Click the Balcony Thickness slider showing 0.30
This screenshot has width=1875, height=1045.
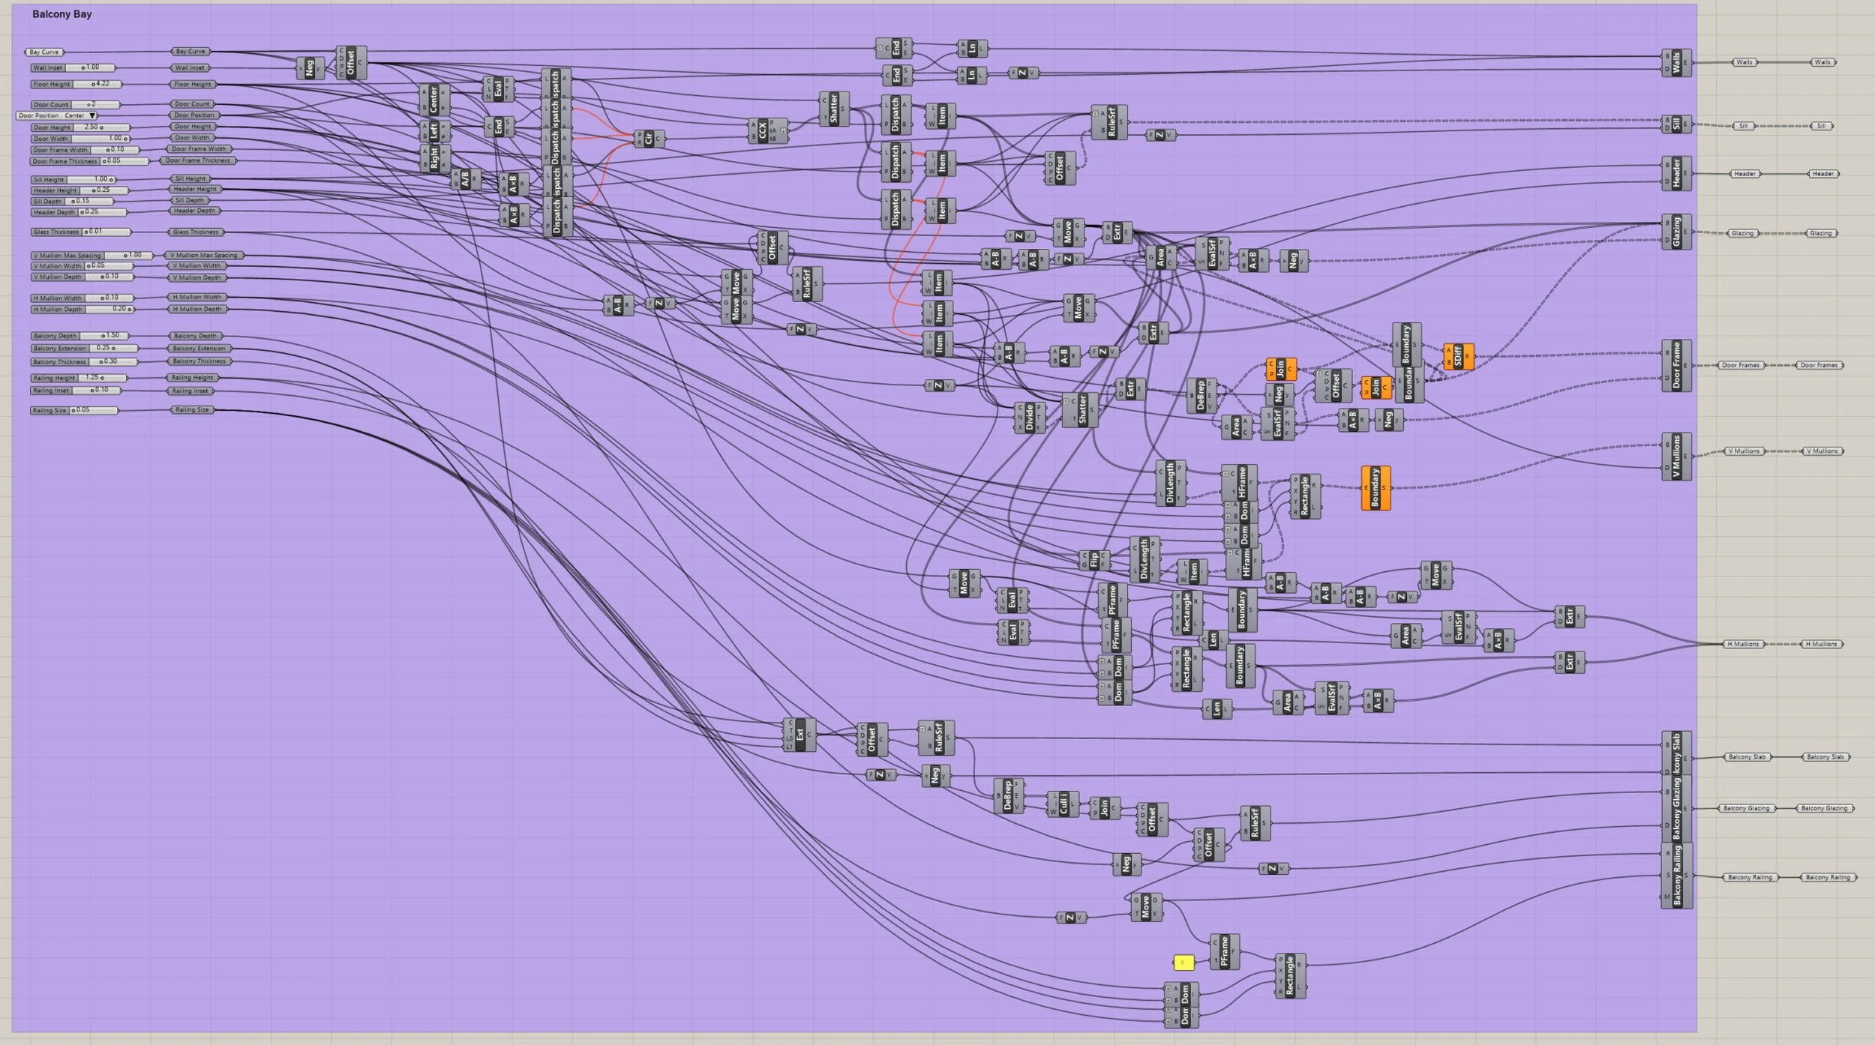[x=84, y=362]
